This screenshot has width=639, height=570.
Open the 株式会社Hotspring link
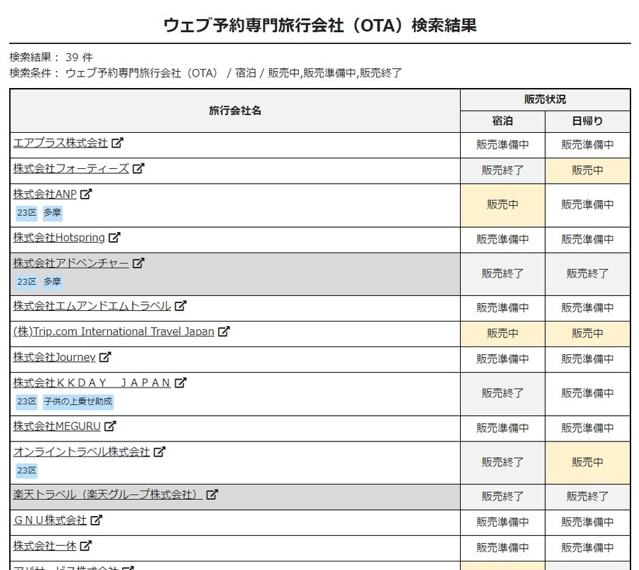pos(59,238)
